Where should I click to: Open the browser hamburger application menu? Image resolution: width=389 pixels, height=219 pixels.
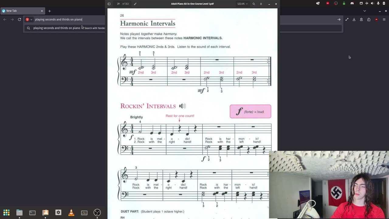pos(384,19)
